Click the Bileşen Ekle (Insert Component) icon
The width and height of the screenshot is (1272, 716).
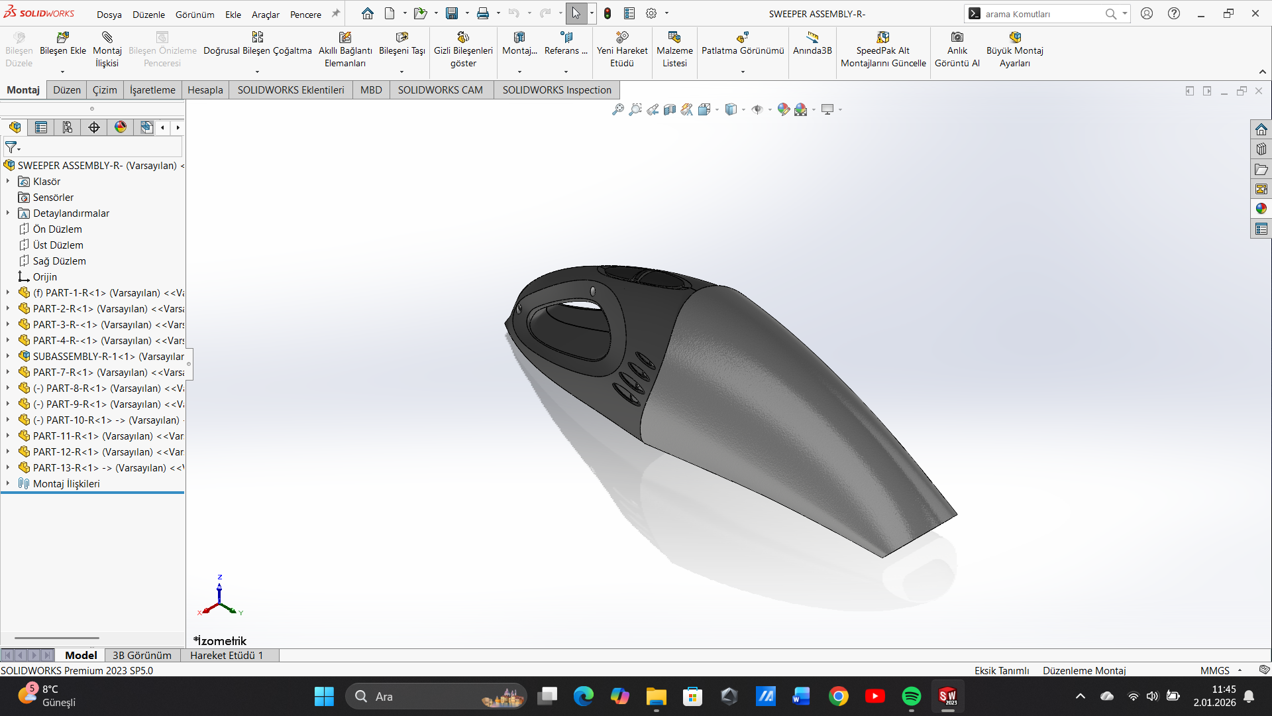point(63,38)
